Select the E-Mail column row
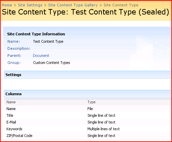 tap(88, 122)
